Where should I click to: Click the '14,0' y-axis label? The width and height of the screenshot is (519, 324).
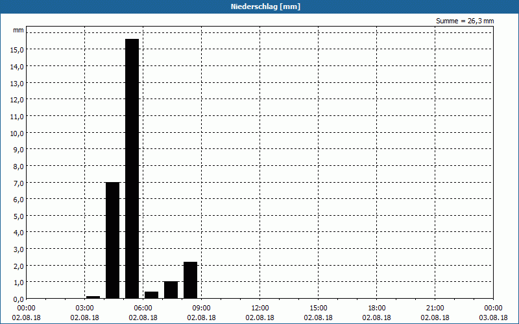point(17,67)
